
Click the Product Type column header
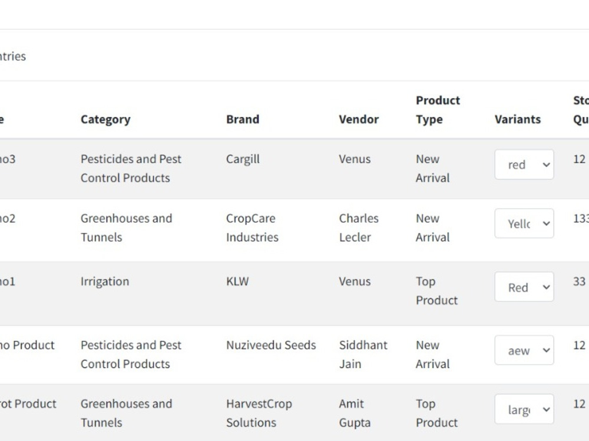point(438,110)
